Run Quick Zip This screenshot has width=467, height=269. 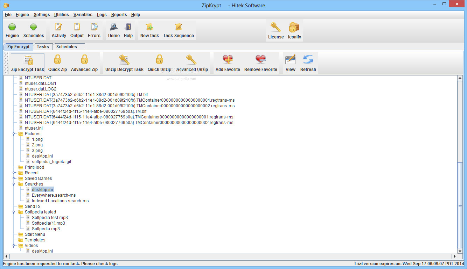57,63
